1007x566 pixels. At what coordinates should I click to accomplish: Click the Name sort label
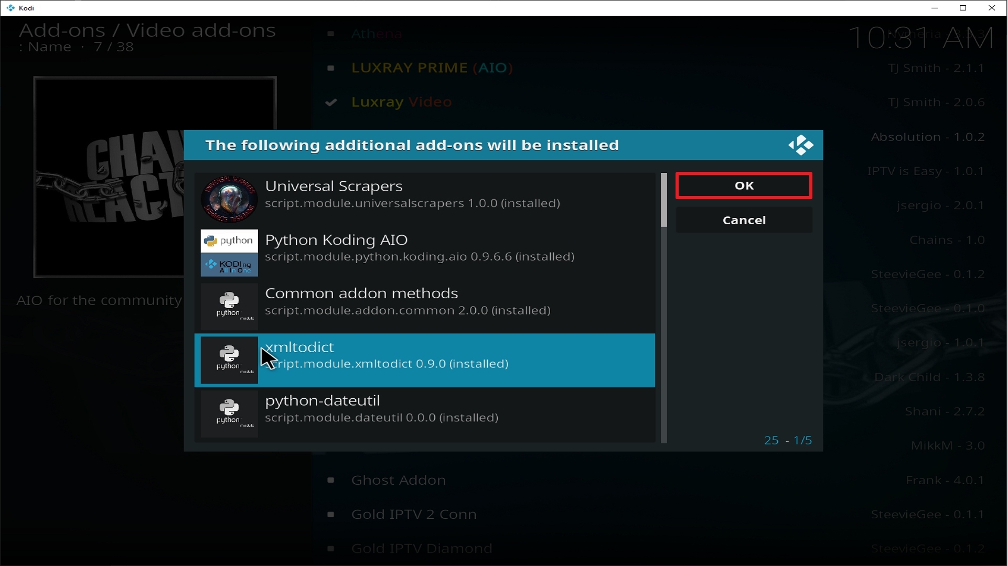pos(49,47)
